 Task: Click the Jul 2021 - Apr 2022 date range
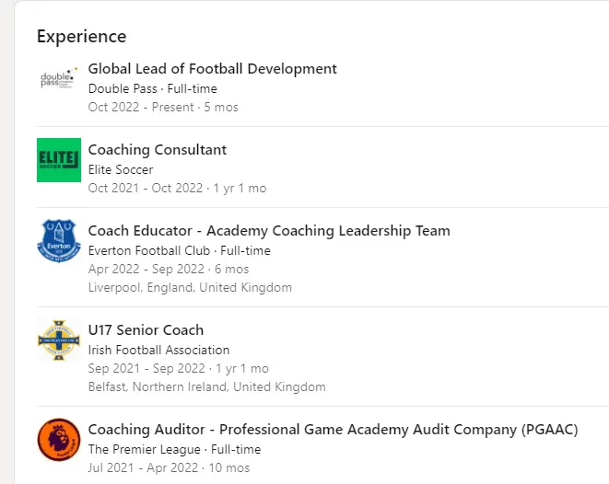pyautogui.click(x=144, y=468)
